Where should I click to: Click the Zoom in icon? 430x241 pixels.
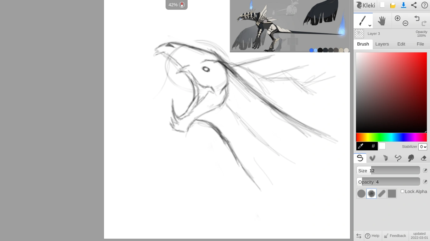398,18
